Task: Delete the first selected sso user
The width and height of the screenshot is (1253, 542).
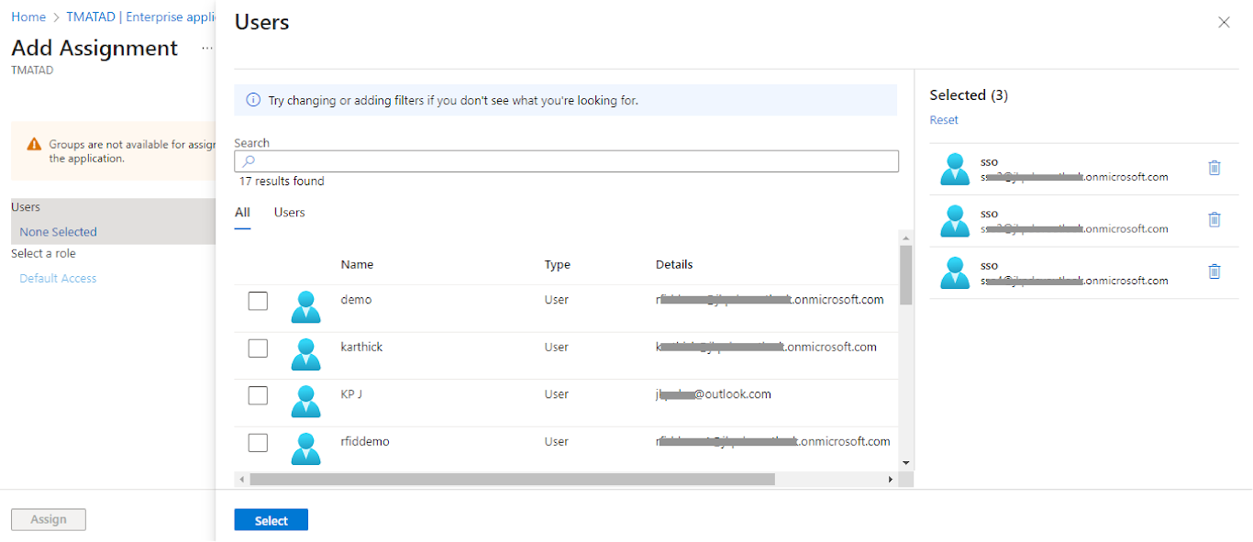Action: (x=1214, y=168)
